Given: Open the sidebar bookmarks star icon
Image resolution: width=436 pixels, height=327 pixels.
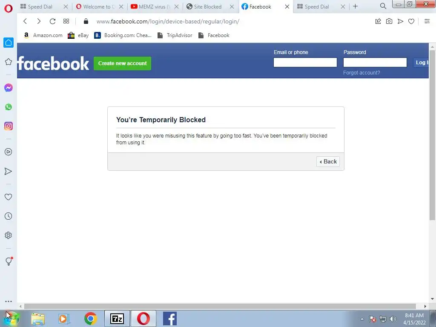Looking at the screenshot, I should click(9, 62).
